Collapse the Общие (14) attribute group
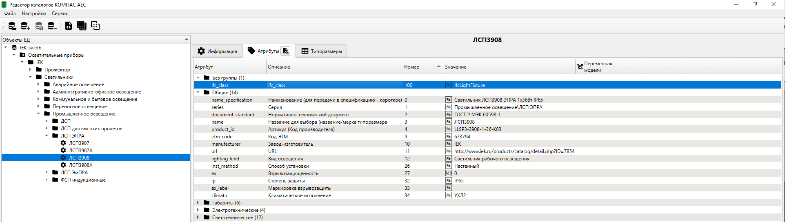 coord(198,93)
